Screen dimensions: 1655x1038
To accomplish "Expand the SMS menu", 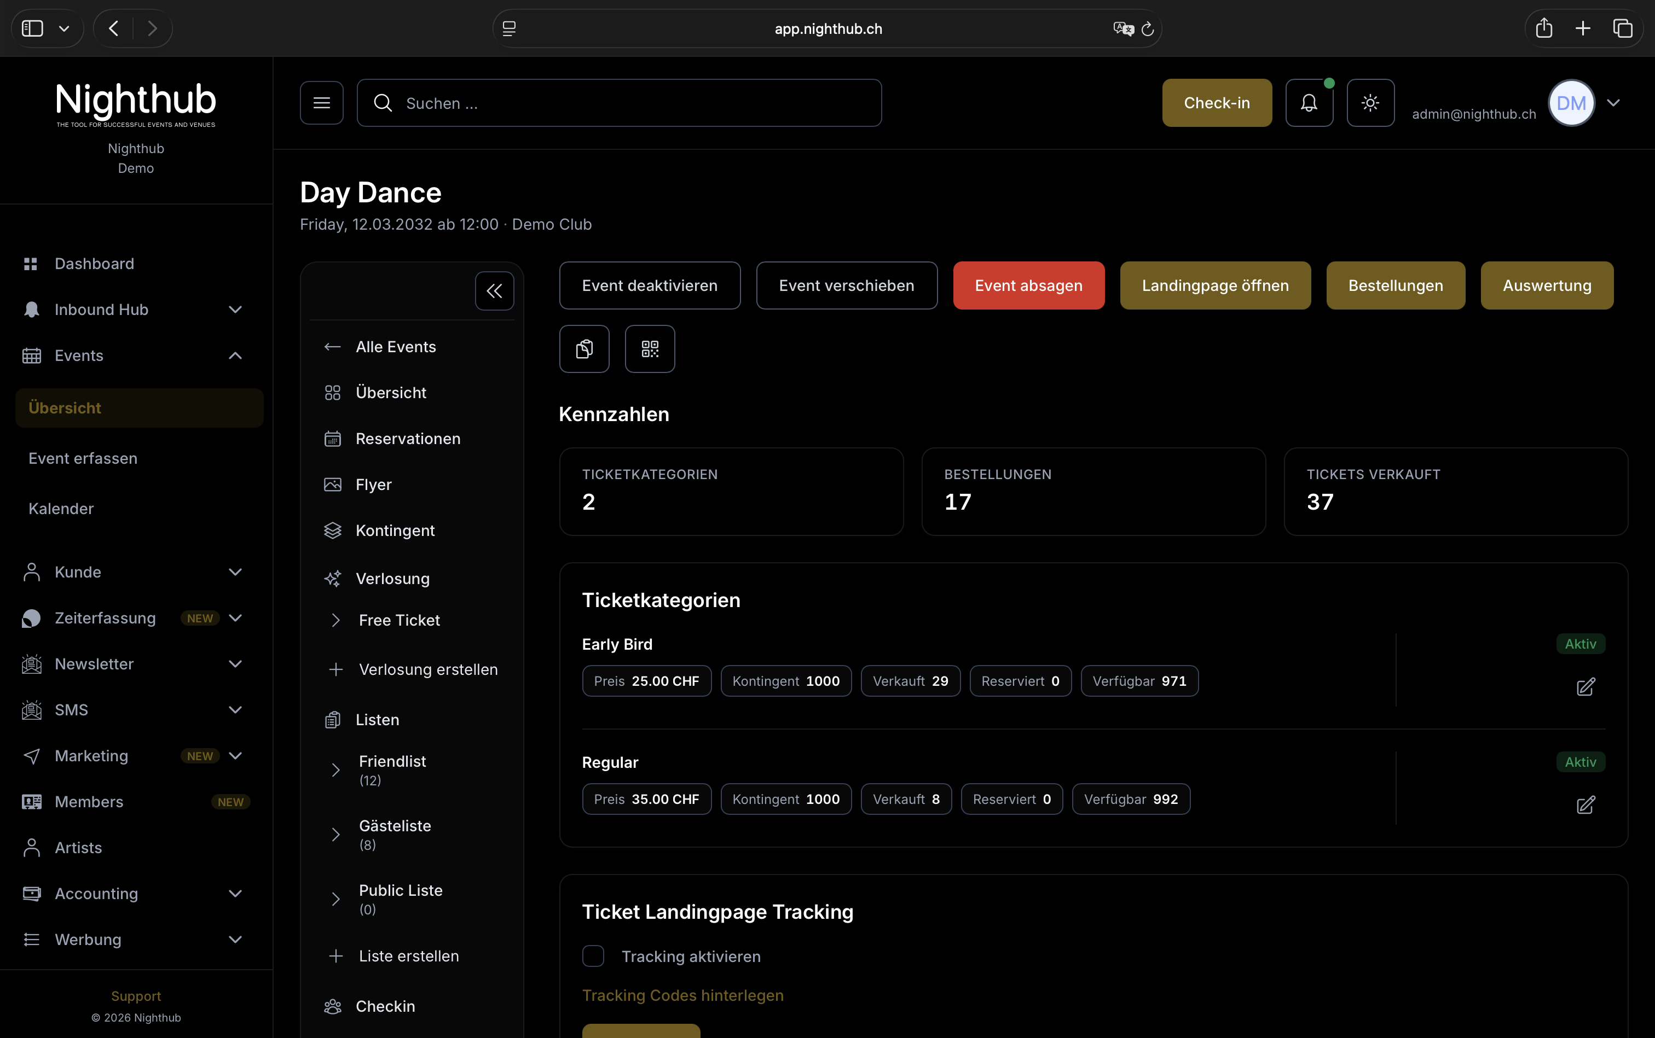I will coord(235,710).
